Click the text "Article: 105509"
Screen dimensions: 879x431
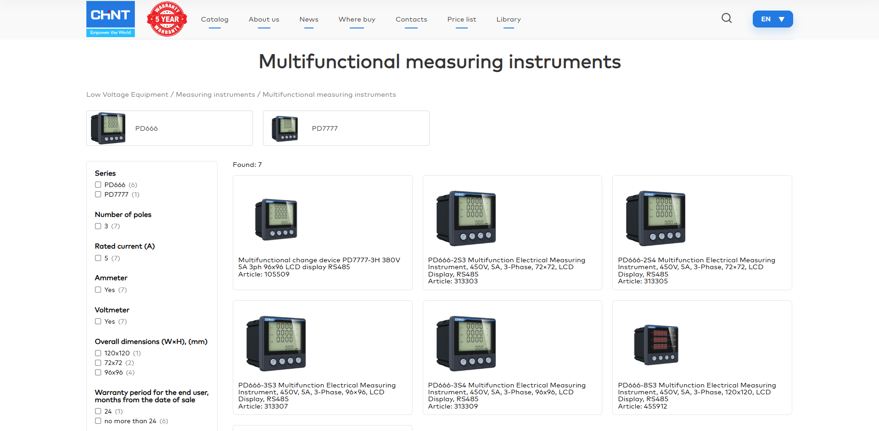click(264, 274)
